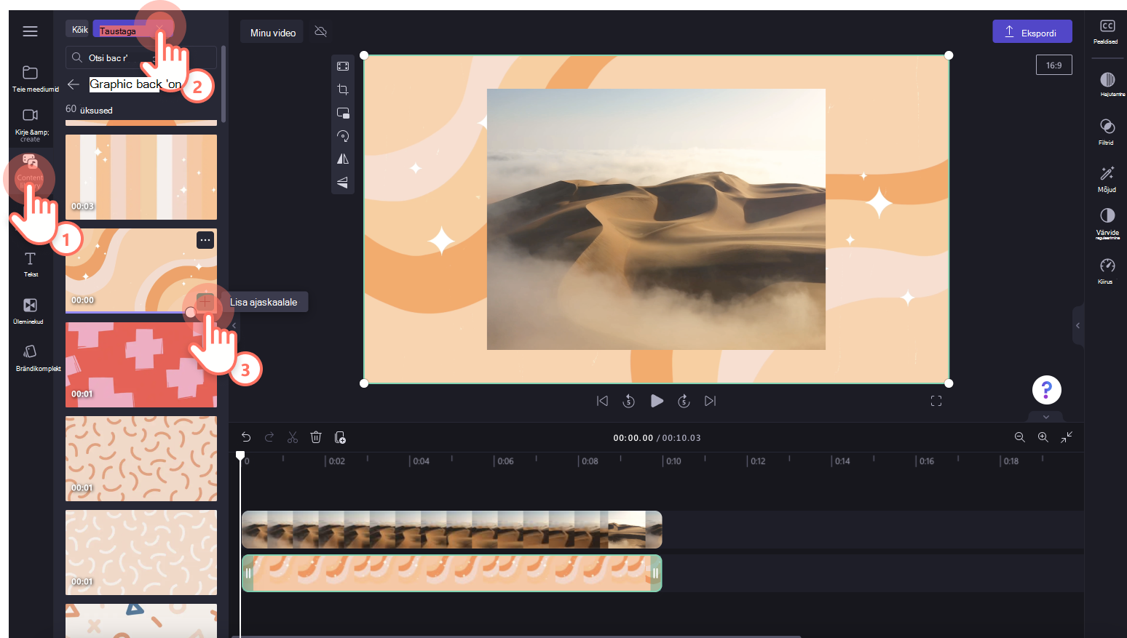Image resolution: width=1127 pixels, height=638 pixels.
Task: Click the playhead at timeline start
Action: [x=240, y=456]
